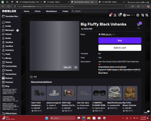Switch to the GAULTIER - Roblox browser tab
The width and height of the screenshot is (151, 121).
coord(111,2)
